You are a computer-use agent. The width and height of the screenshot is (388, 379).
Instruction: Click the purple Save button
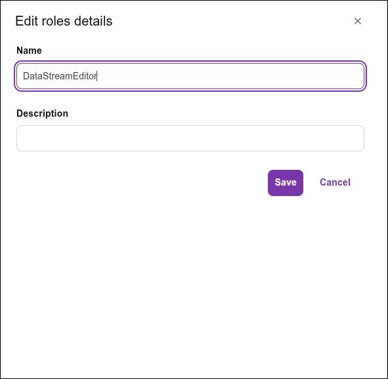pos(286,183)
